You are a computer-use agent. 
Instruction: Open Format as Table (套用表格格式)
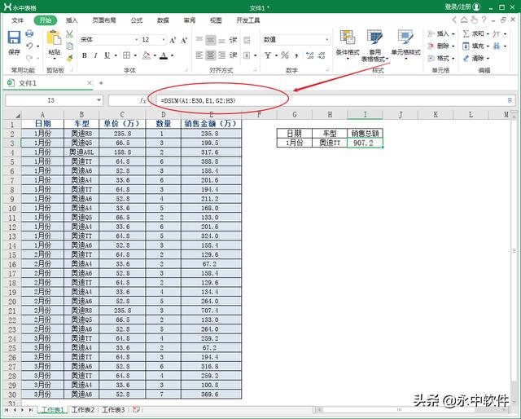374,46
